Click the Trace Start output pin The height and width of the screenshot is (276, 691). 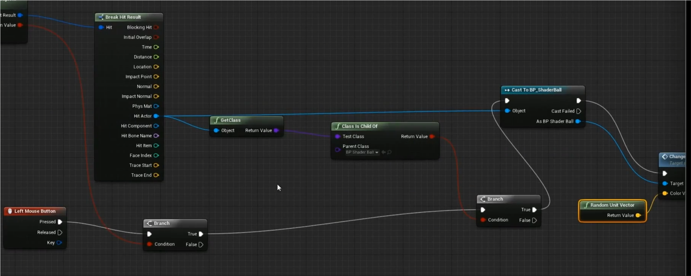point(156,165)
